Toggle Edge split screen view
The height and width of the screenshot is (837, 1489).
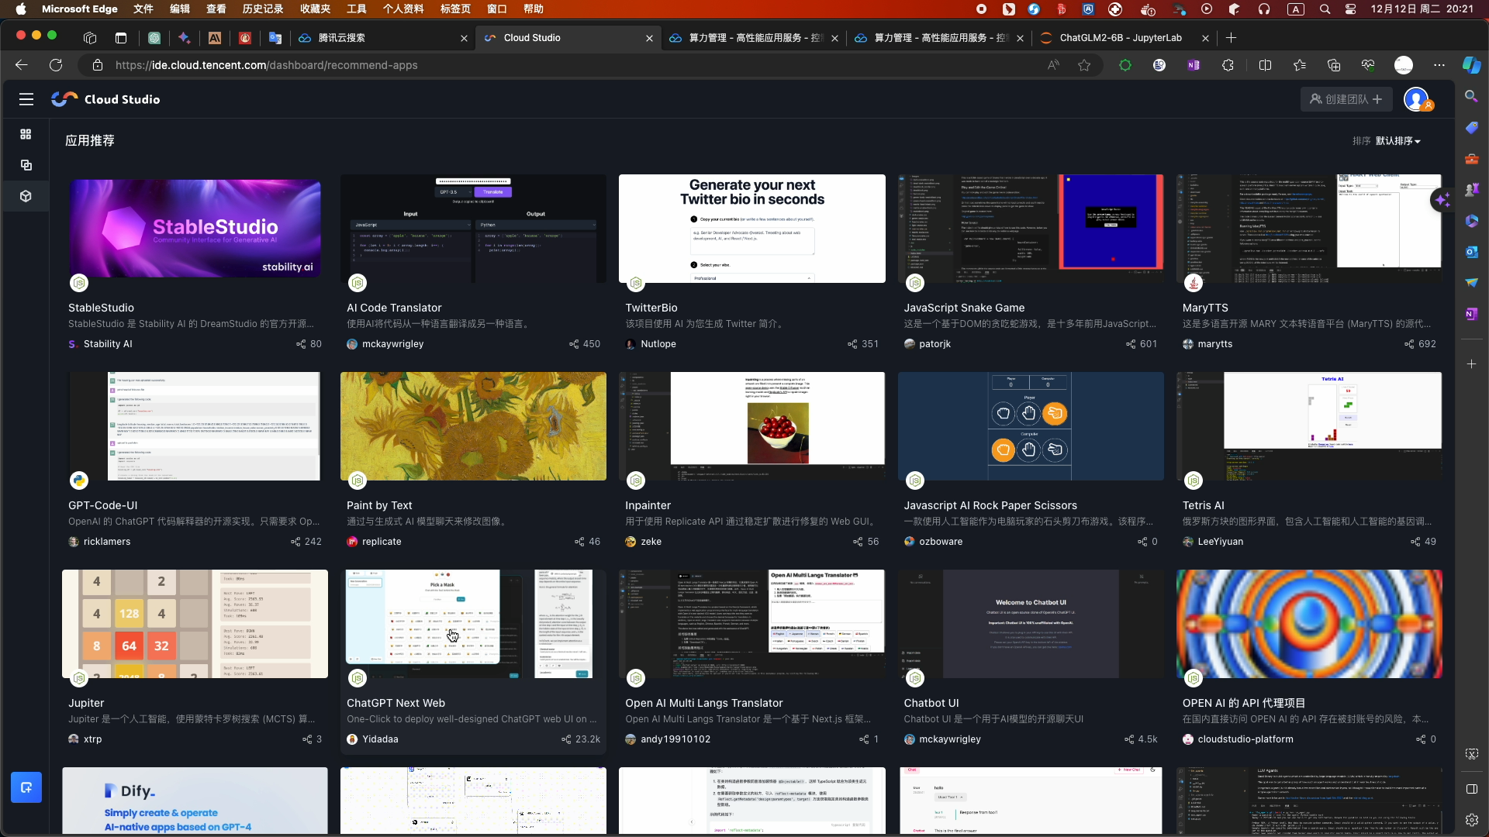pos(1266,65)
